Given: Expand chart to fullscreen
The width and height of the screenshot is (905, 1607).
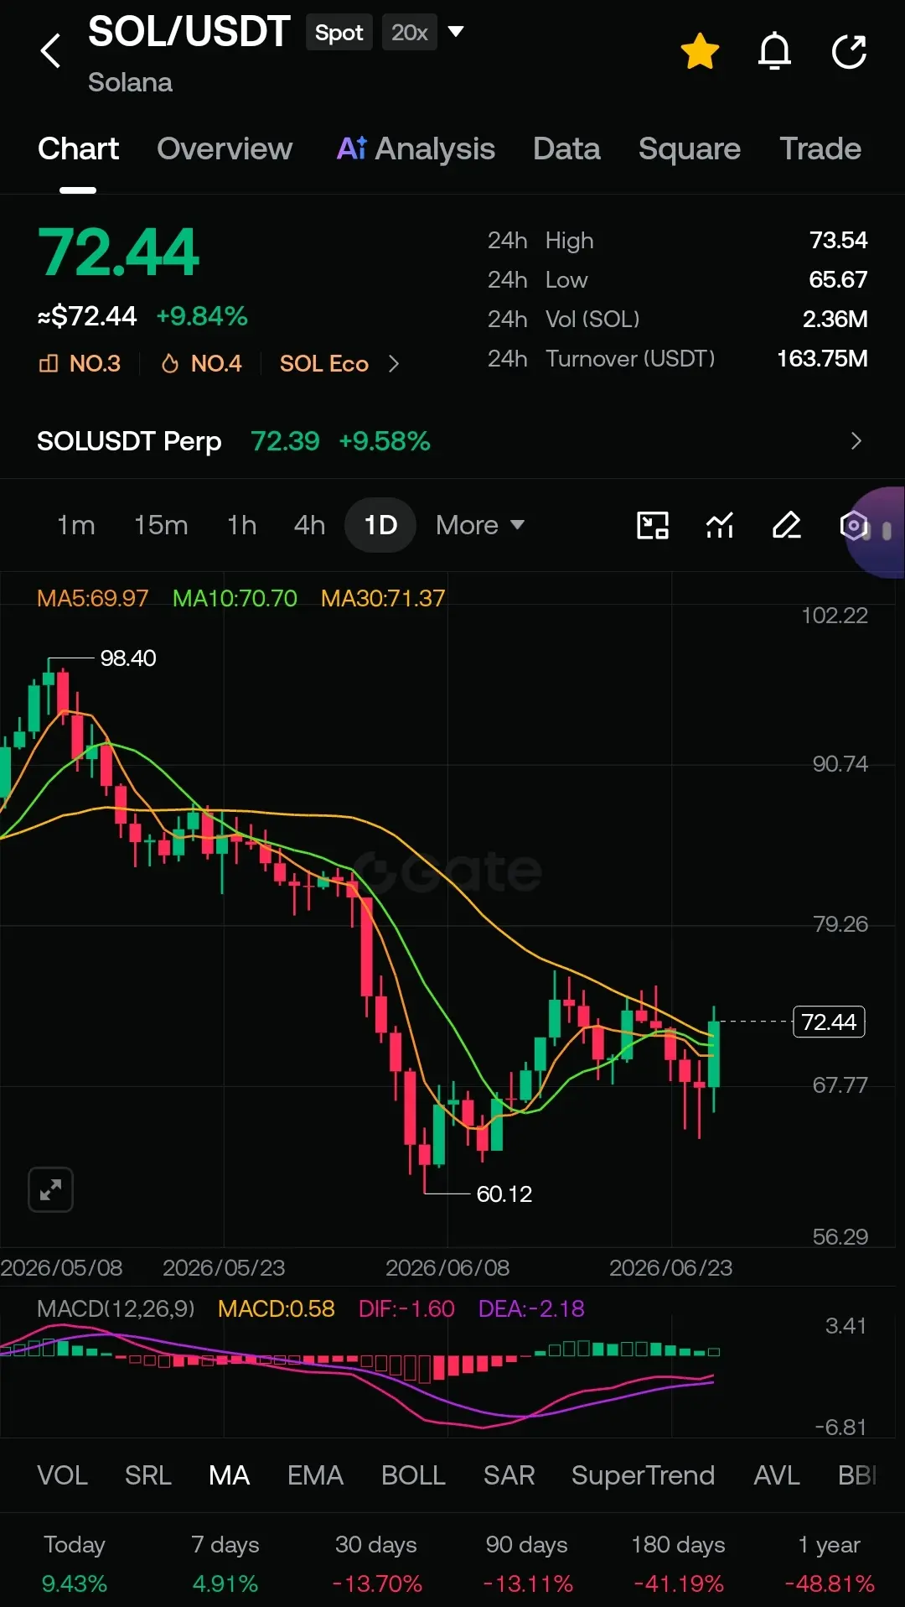Looking at the screenshot, I should (x=50, y=1189).
